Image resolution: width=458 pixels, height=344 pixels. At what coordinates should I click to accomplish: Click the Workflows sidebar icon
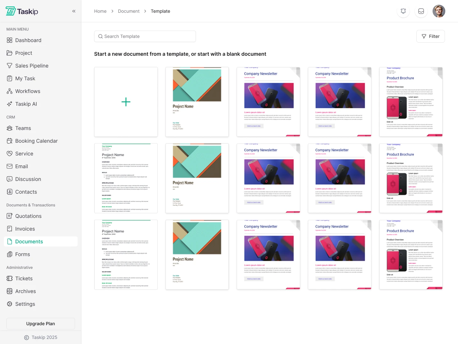click(10, 91)
